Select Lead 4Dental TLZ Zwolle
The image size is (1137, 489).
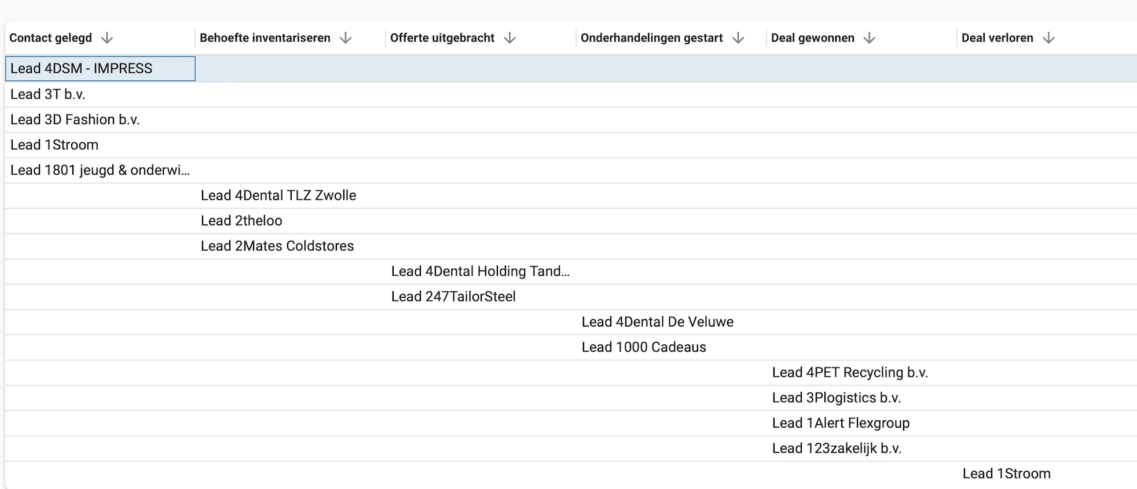(278, 195)
